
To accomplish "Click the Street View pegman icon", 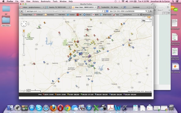I will (24, 31).
